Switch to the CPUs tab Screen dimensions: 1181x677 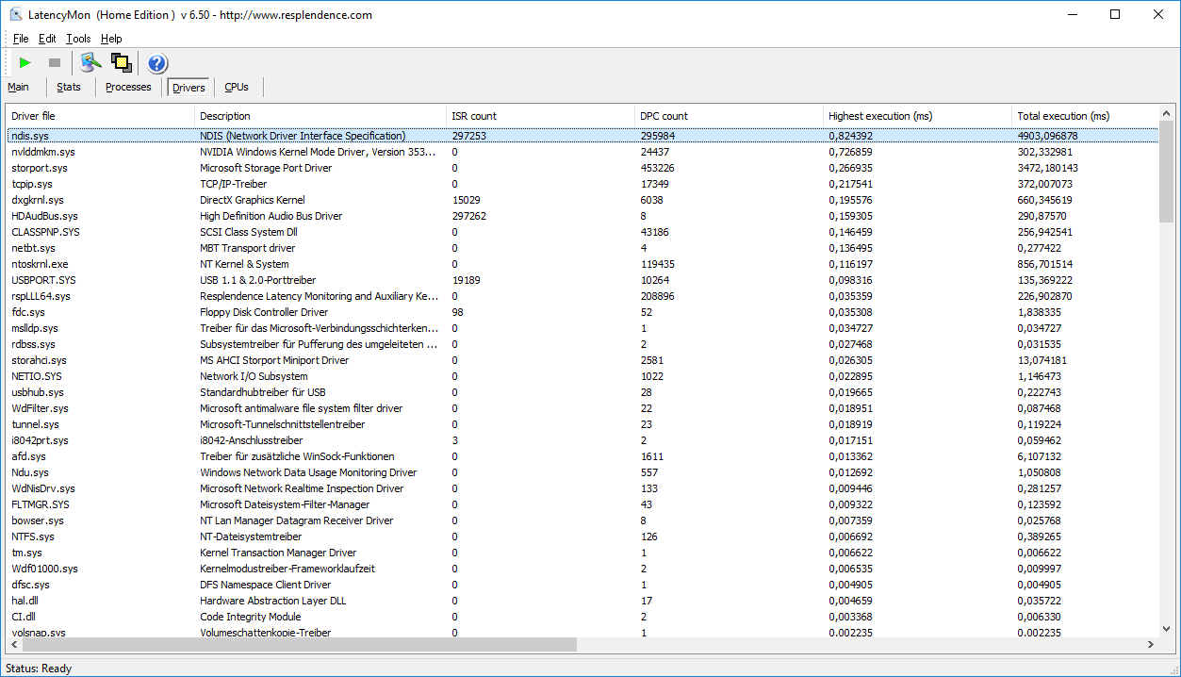tap(237, 87)
